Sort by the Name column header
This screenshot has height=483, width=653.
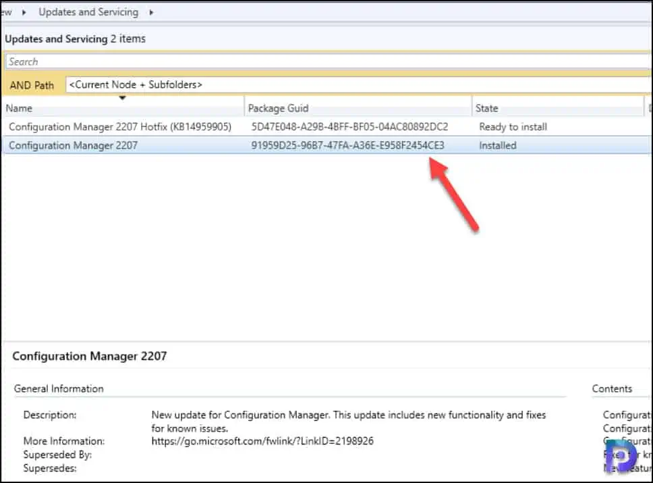(x=123, y=108)
